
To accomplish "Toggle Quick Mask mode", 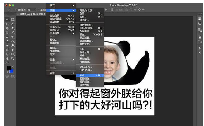I will click(x=7, y=76).
